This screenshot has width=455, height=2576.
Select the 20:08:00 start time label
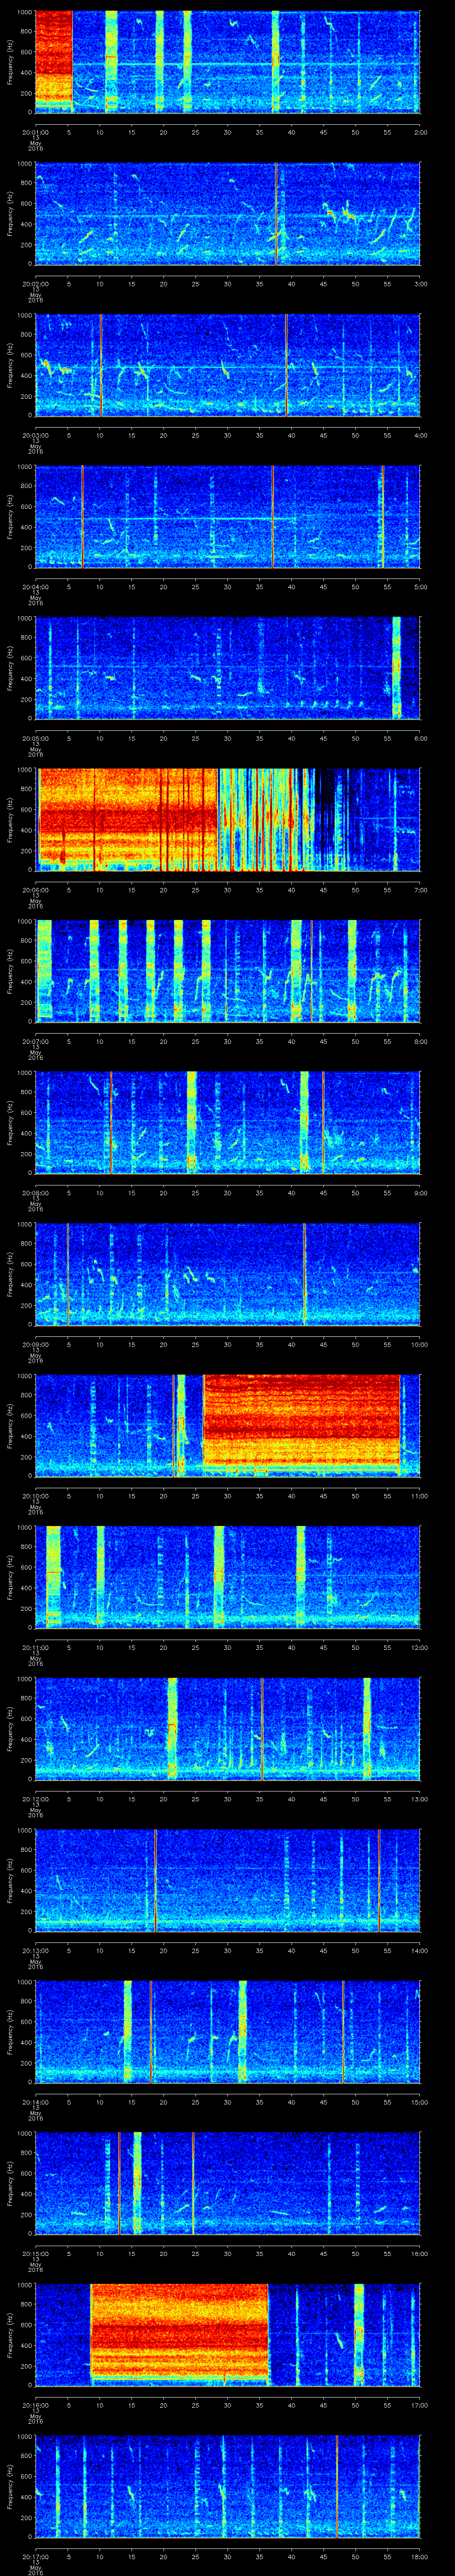click(x=35, y=1192)
